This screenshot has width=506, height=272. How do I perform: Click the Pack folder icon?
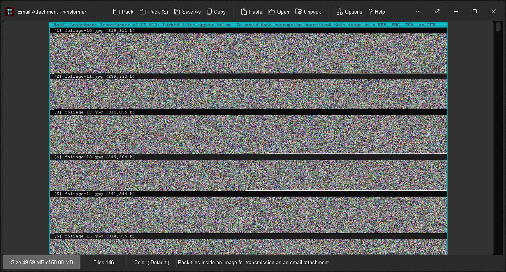click(116, 12)
